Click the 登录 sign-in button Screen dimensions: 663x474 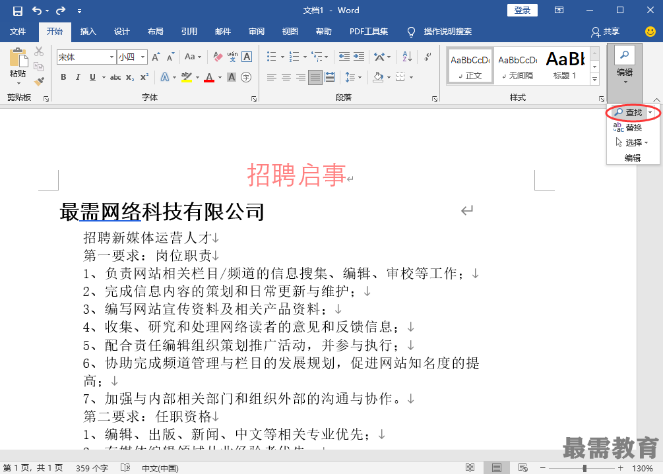522,11
